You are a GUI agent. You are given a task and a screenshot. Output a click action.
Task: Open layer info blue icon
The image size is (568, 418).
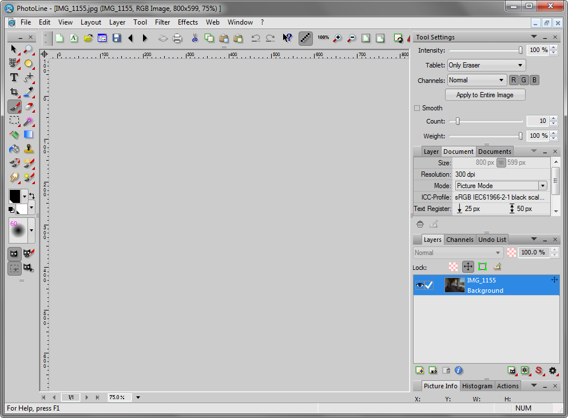[x=459, y=370]
